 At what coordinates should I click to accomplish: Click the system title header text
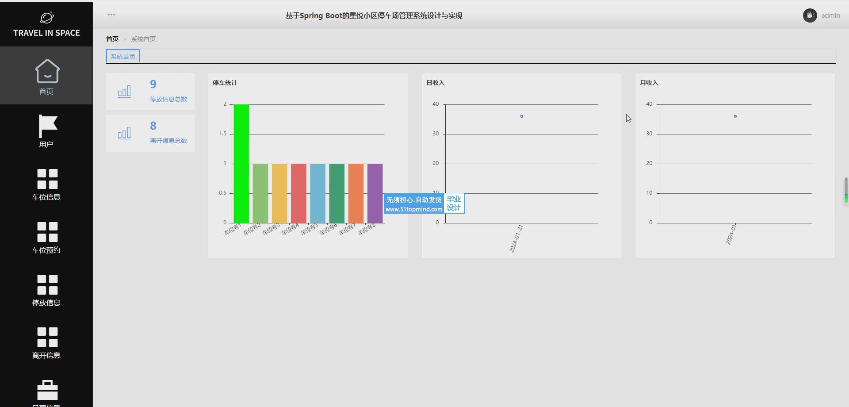click(374, 15)
